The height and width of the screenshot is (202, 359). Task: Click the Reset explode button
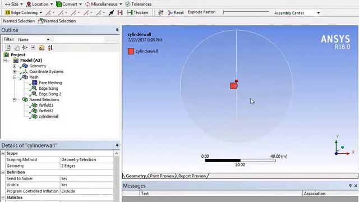tap(176, 12)
